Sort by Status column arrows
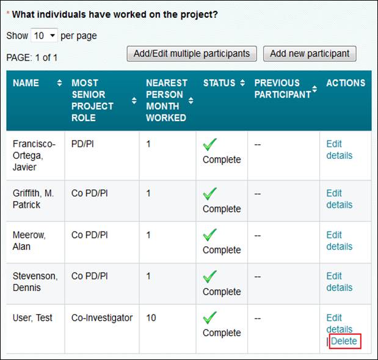Viewport: 378px width, 360px height. click(x=242, y=83)
